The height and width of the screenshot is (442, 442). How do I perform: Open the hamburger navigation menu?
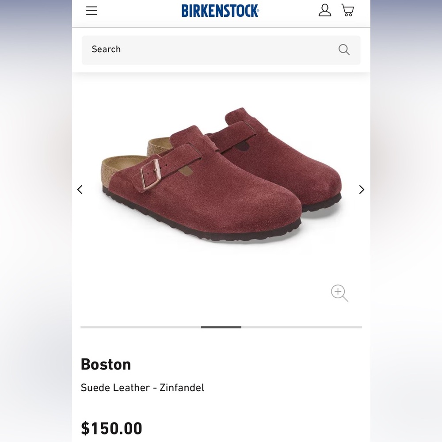[91, 10]
